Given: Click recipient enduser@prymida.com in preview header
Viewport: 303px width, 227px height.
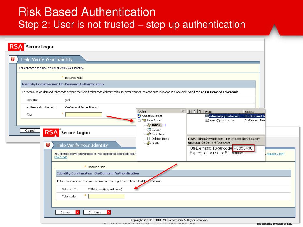Looking at the screenshot, I should coord(246,139).
